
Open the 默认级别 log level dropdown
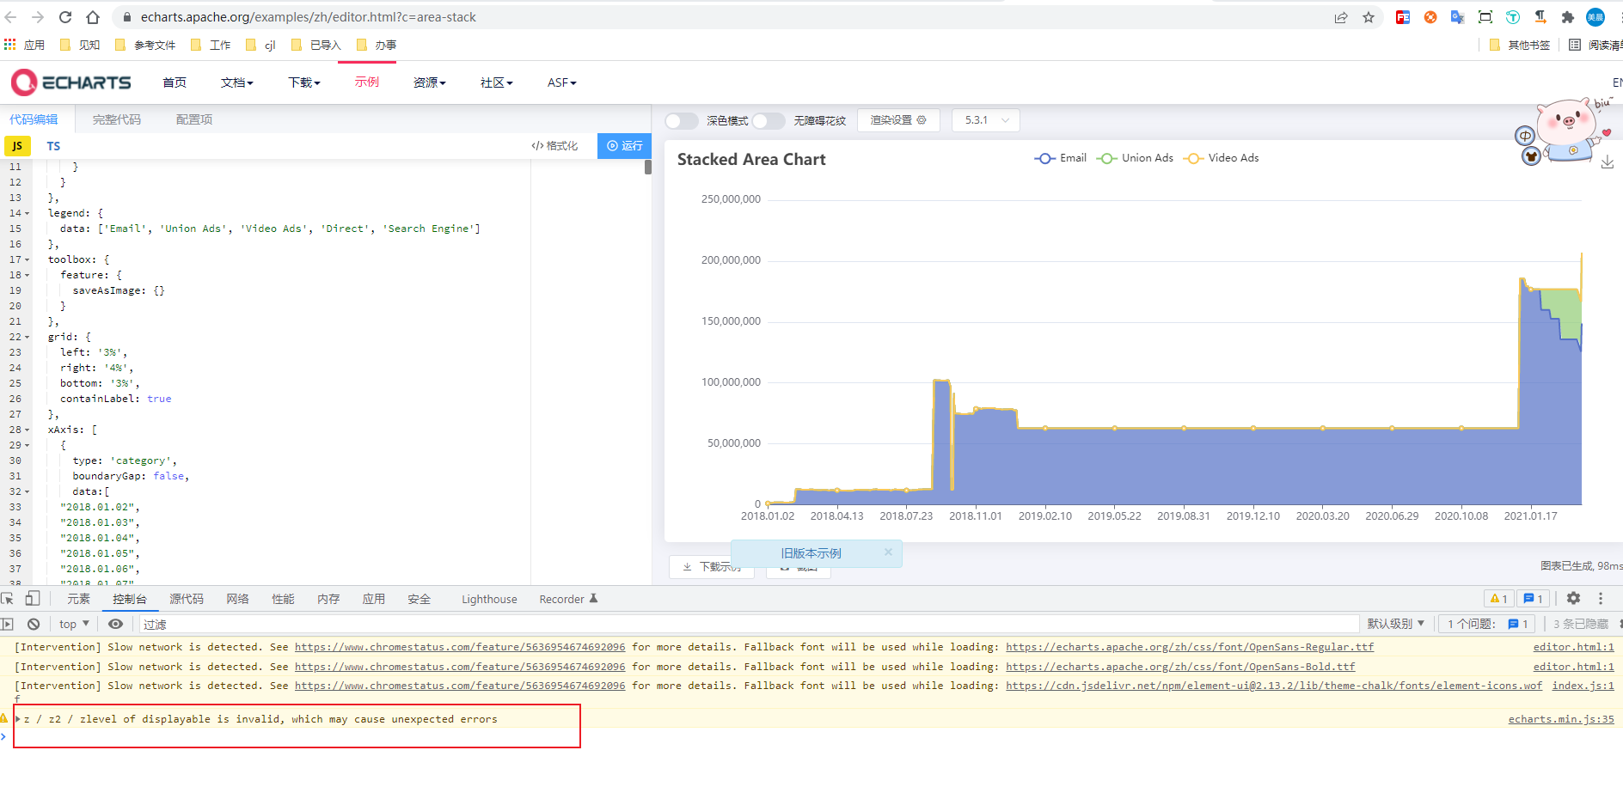pyautogui.click(x=1395, y=623)
